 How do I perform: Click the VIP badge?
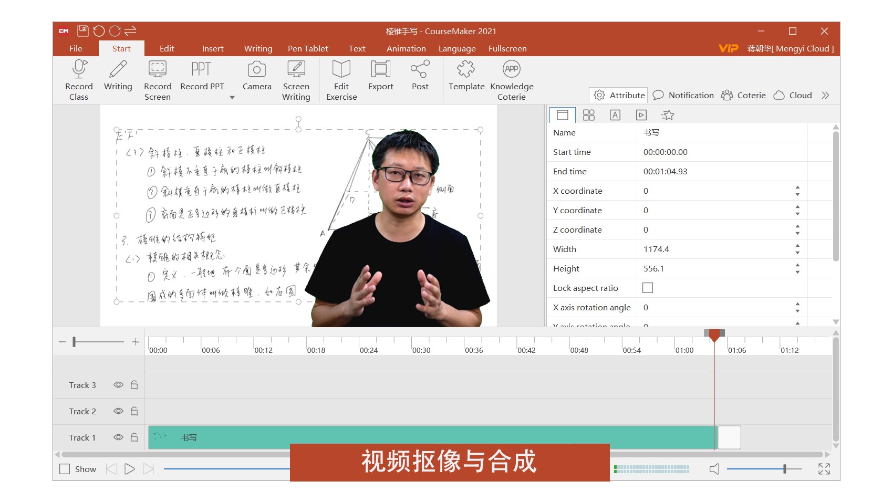(728, 48)
